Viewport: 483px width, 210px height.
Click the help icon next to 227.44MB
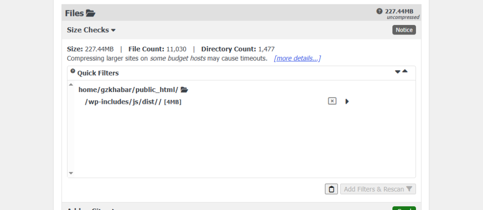[379, 11]
